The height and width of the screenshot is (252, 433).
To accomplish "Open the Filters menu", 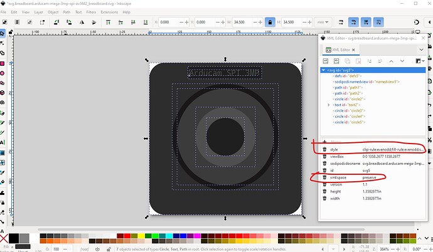I will tap(92, 11).
